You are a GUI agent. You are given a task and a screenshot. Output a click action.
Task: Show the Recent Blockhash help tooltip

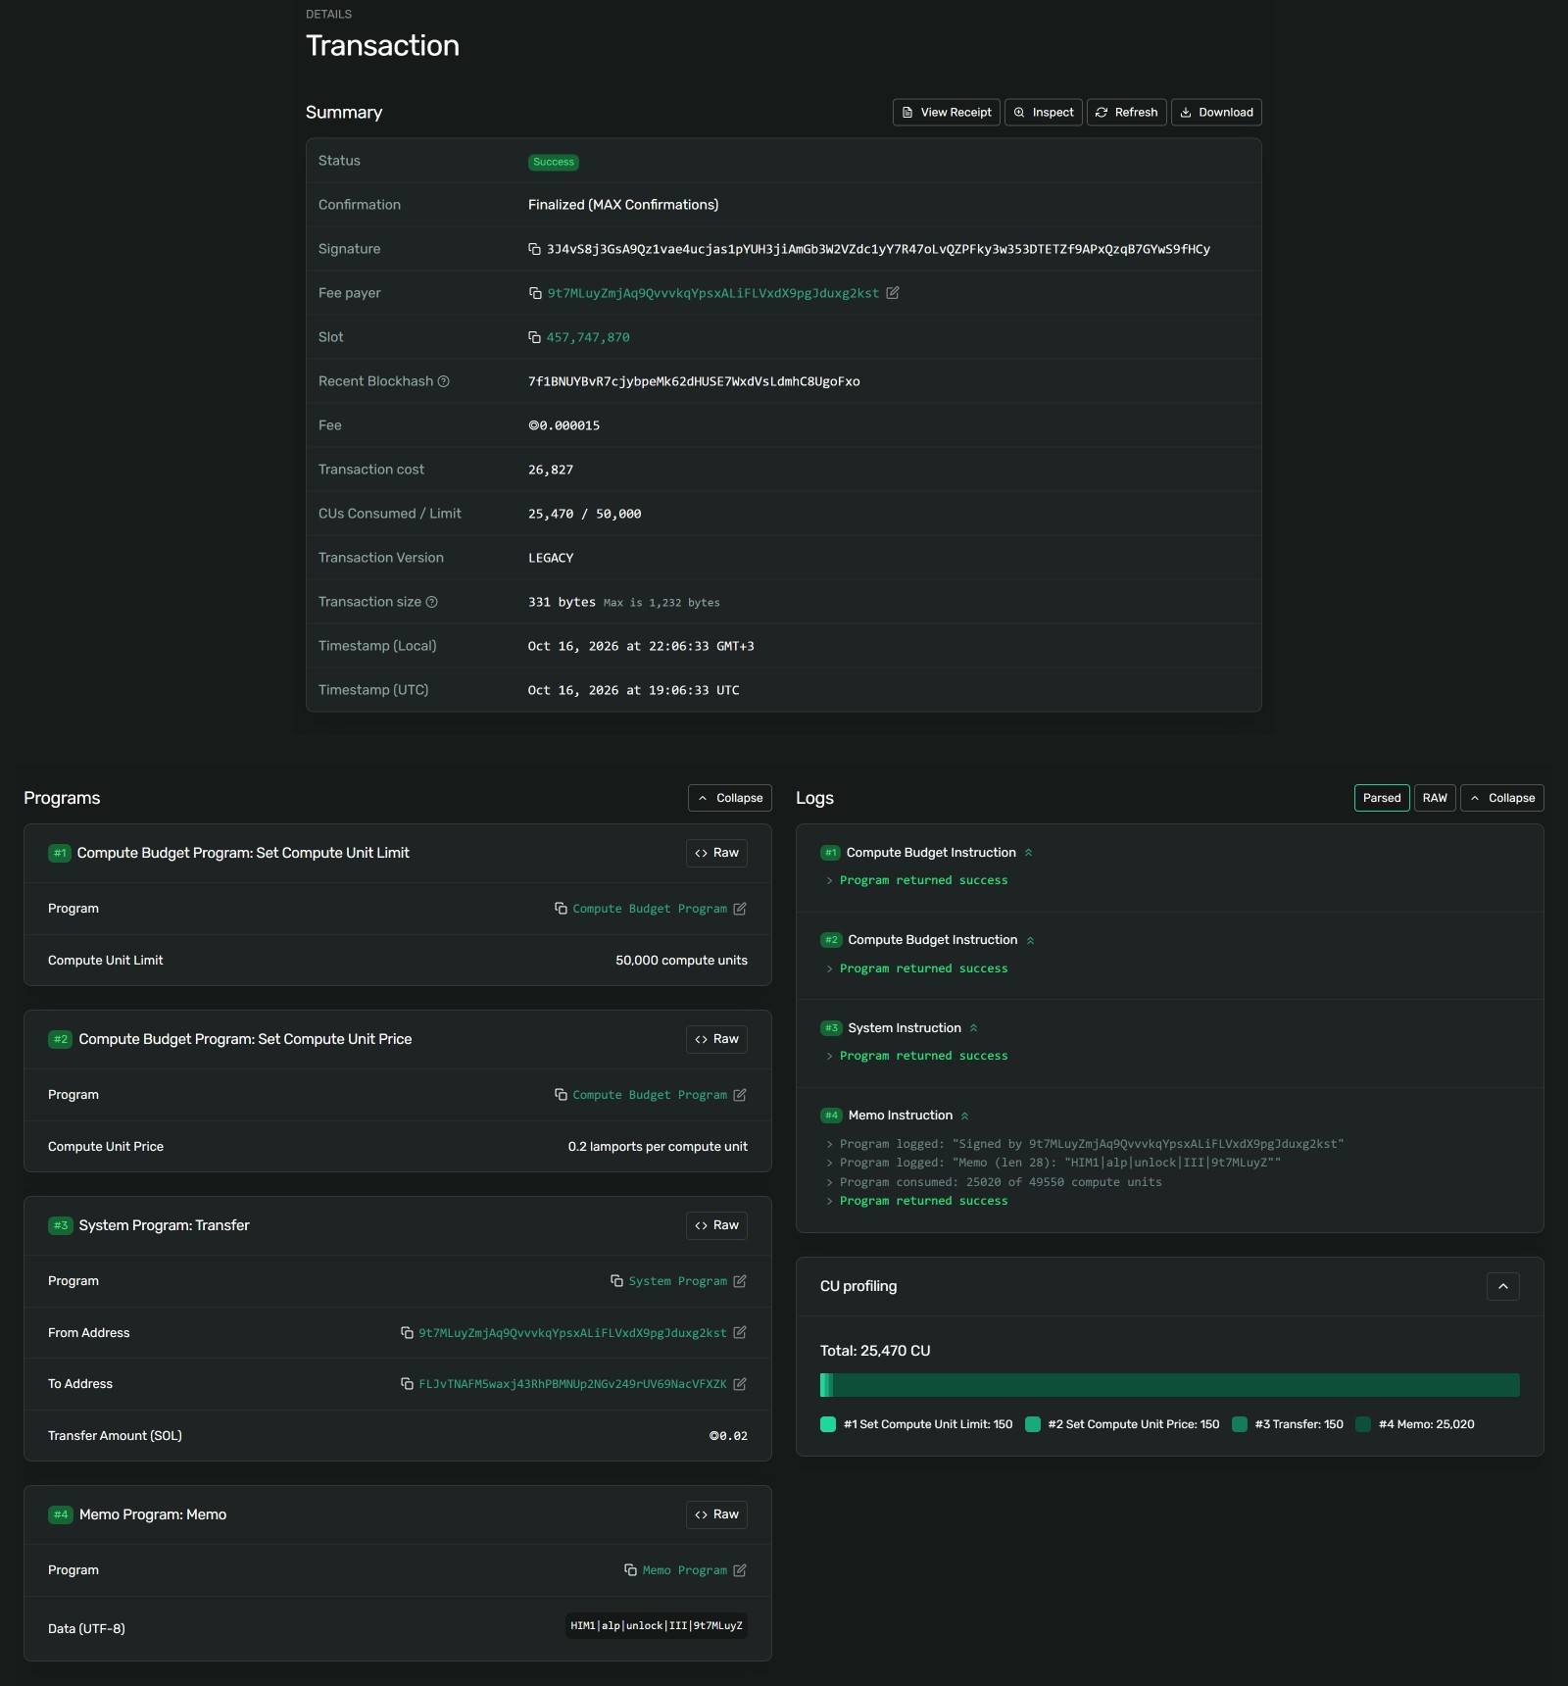click(x=443, y=381)
